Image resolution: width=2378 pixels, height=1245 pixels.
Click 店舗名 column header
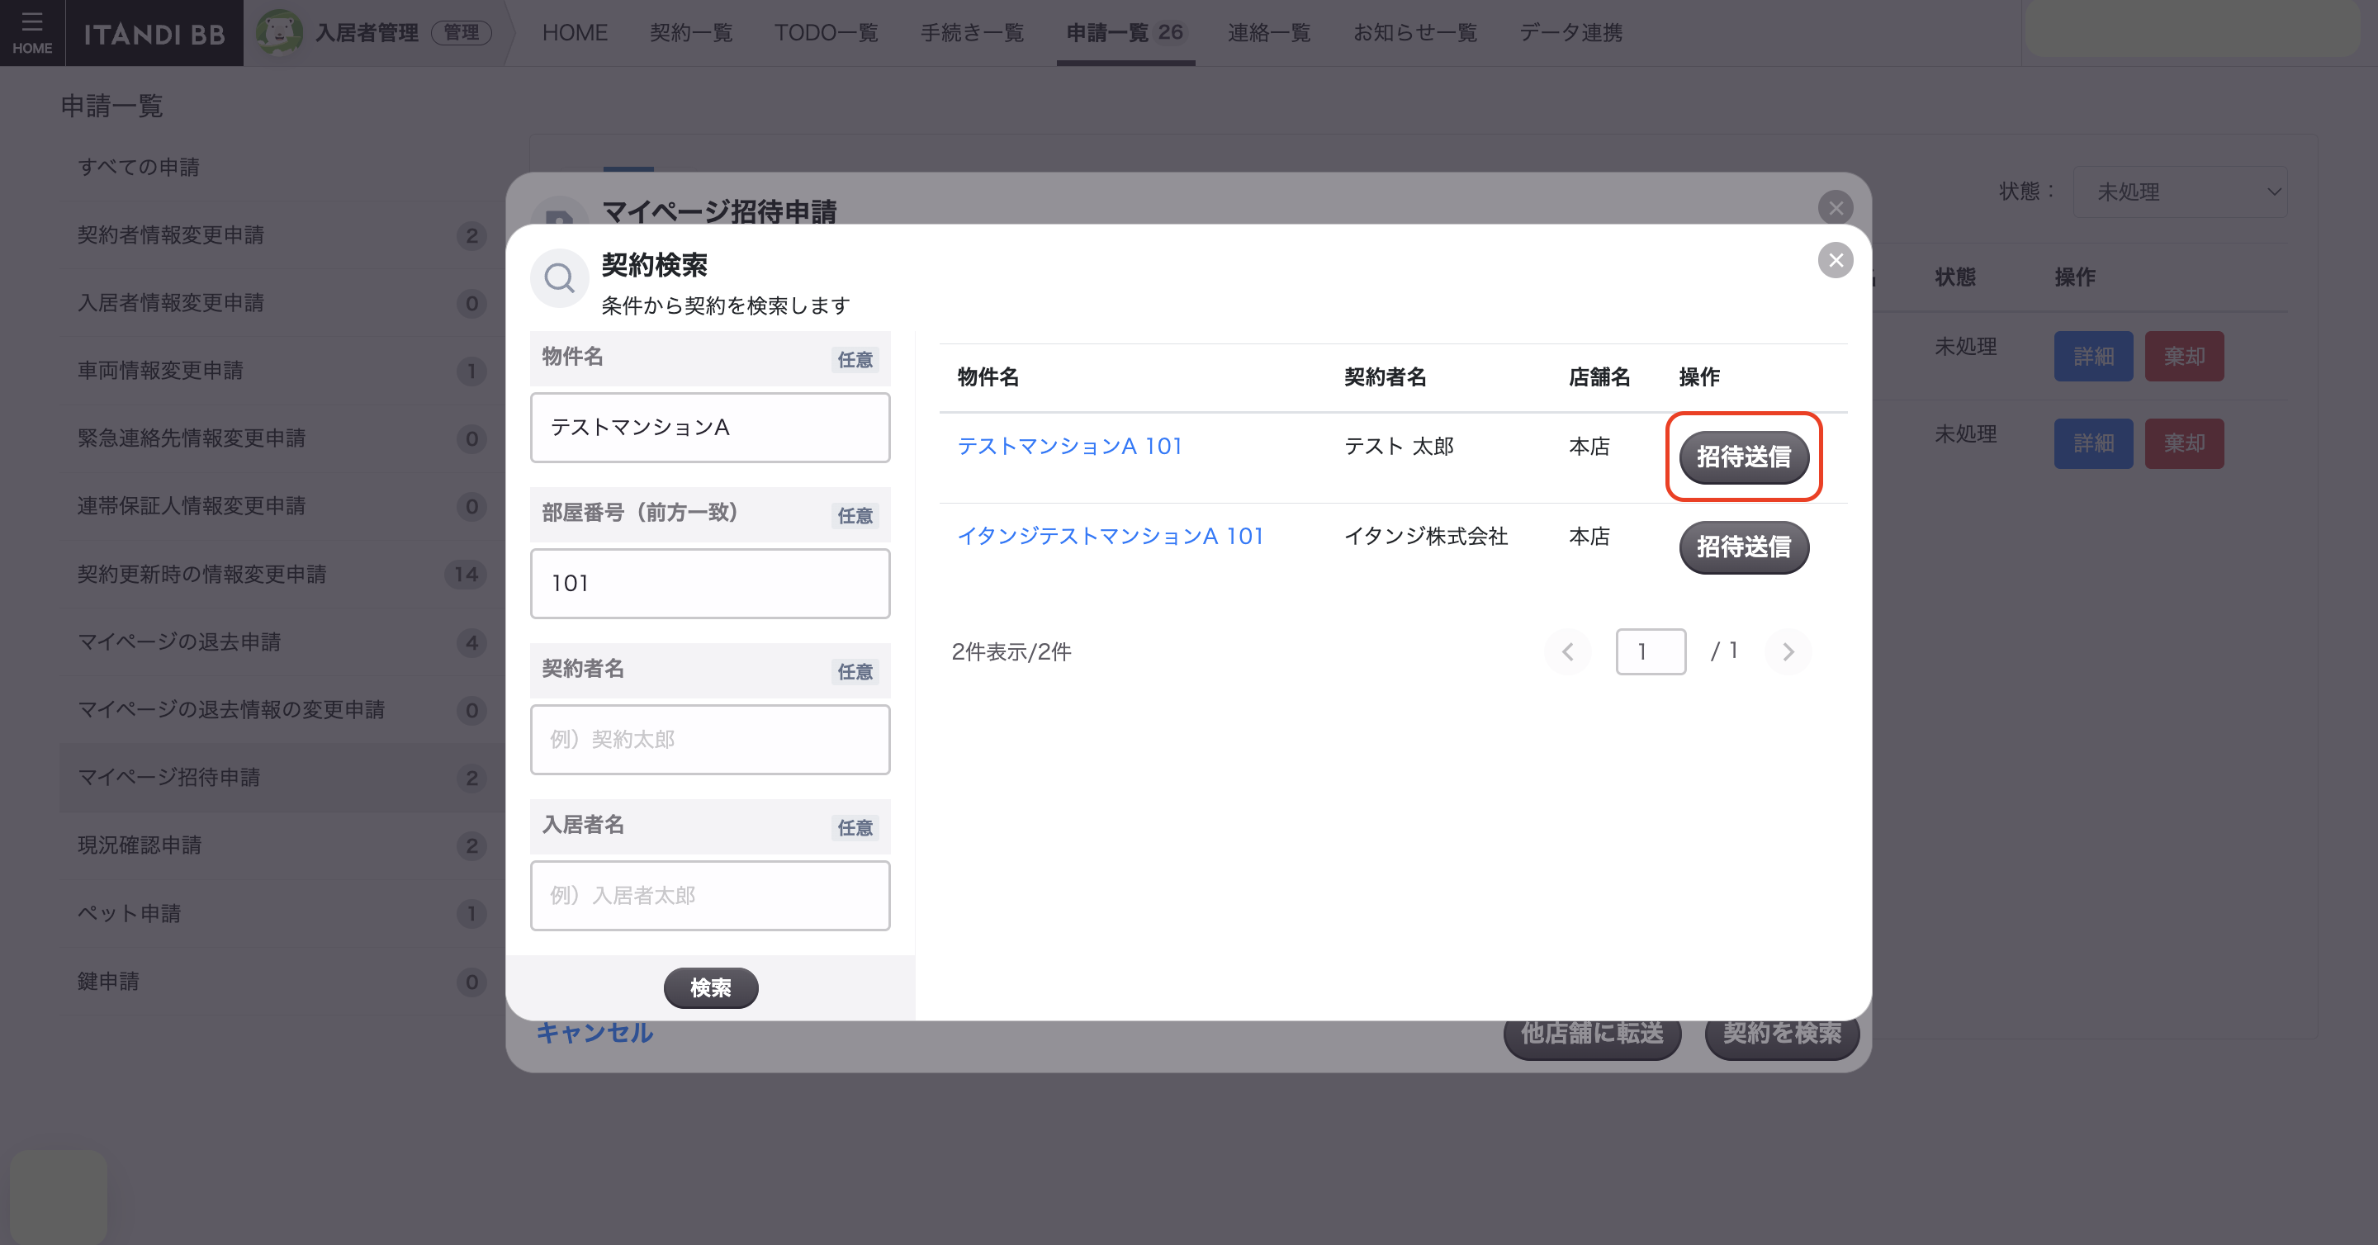(x=1599, y=376)
